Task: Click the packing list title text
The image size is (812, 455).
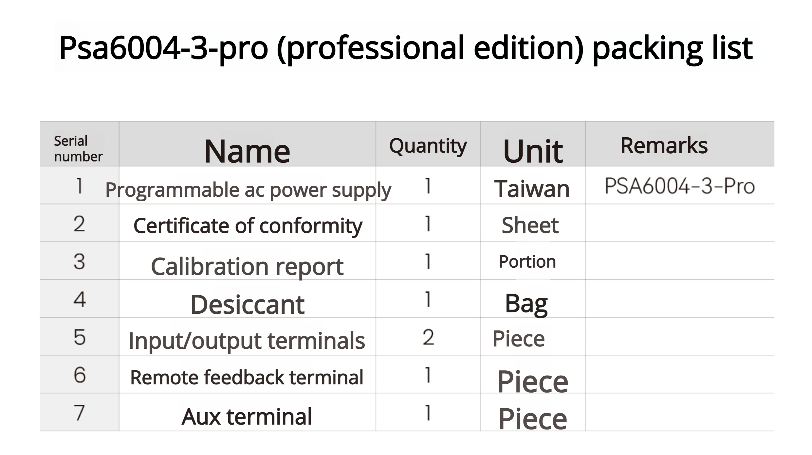Action: click(x=406, y=48)
